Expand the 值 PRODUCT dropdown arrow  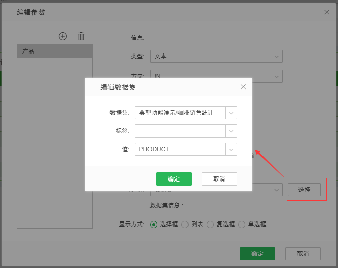click(x=231, y=149)
